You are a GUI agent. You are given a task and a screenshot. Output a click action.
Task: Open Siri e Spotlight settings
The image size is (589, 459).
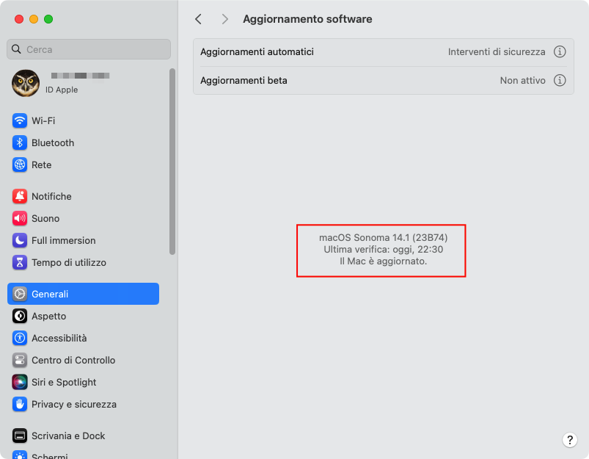84,382
